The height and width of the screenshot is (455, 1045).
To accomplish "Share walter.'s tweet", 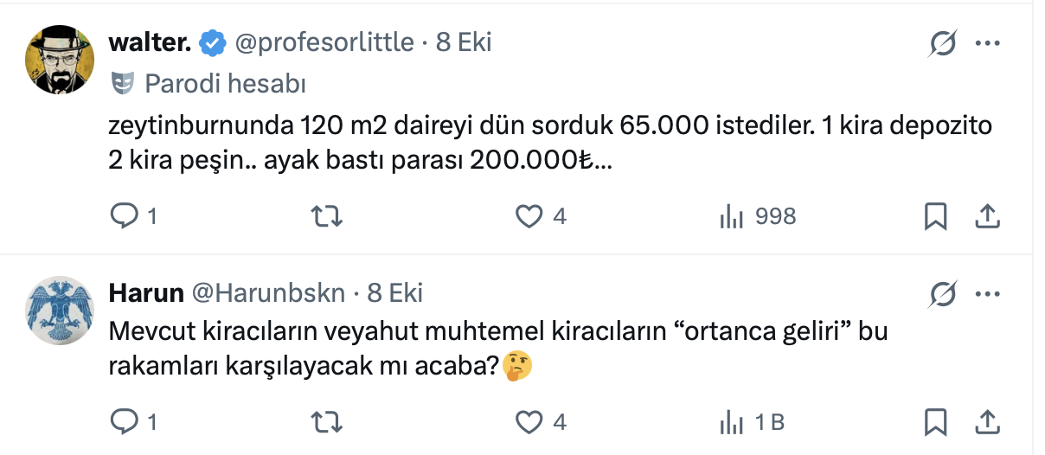I will tap(987, 216).
